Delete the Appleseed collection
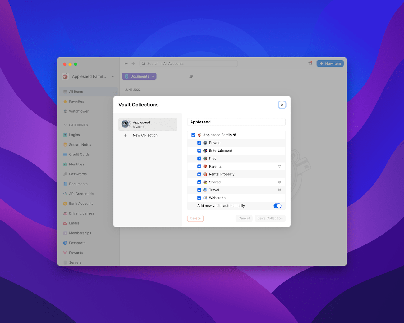404x323 pixels. 195,218
